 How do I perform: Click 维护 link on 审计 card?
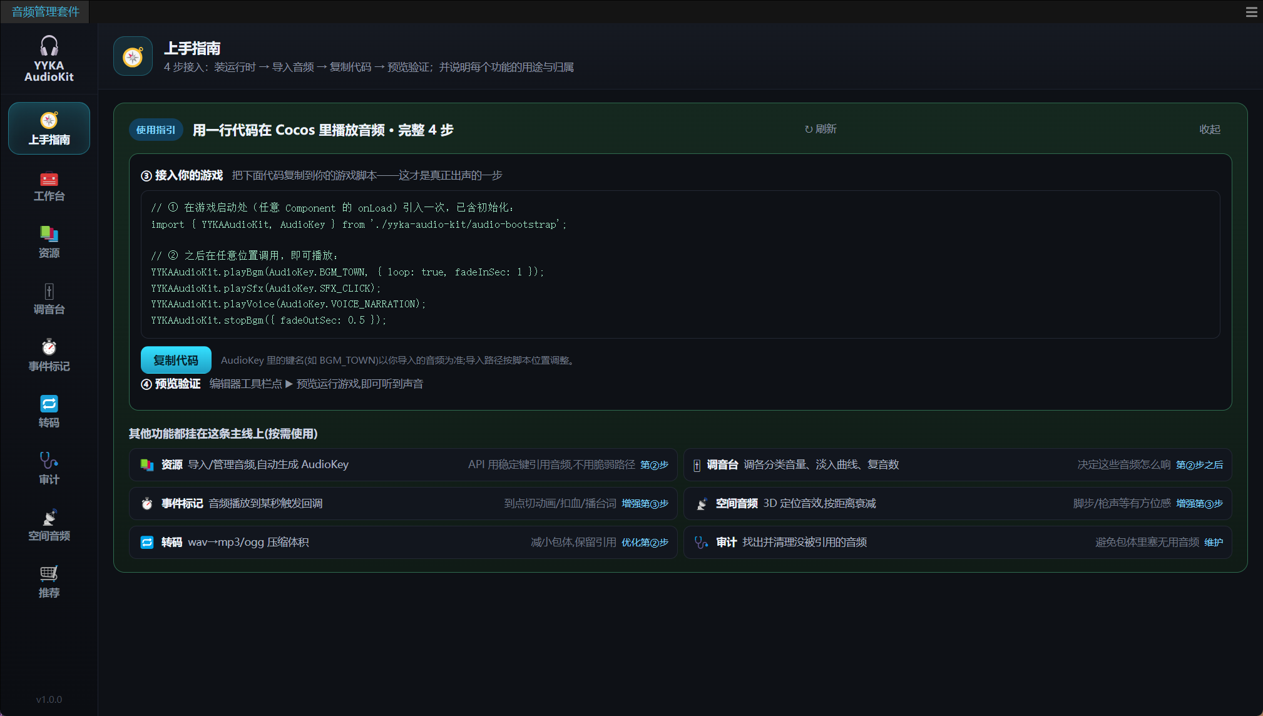click(1214, 542)
